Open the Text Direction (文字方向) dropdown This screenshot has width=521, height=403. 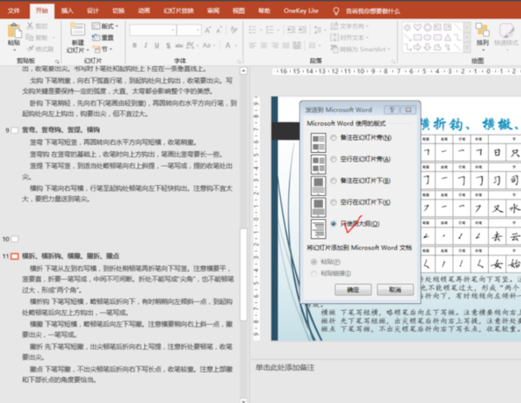[x=350, y=26]
